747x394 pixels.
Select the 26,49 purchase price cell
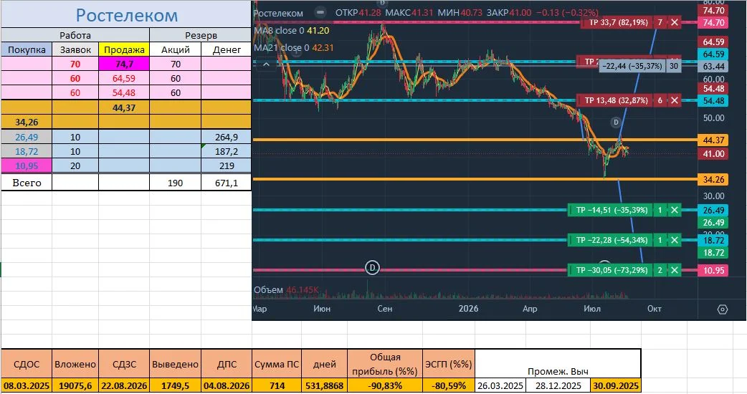(27, 137)
